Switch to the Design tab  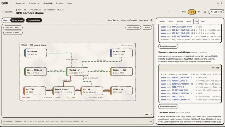click(x=162, y=21)
